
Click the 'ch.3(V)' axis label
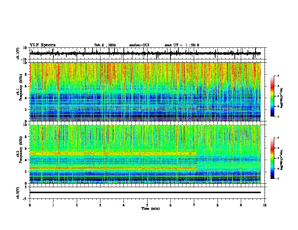[x=18, y=193]
